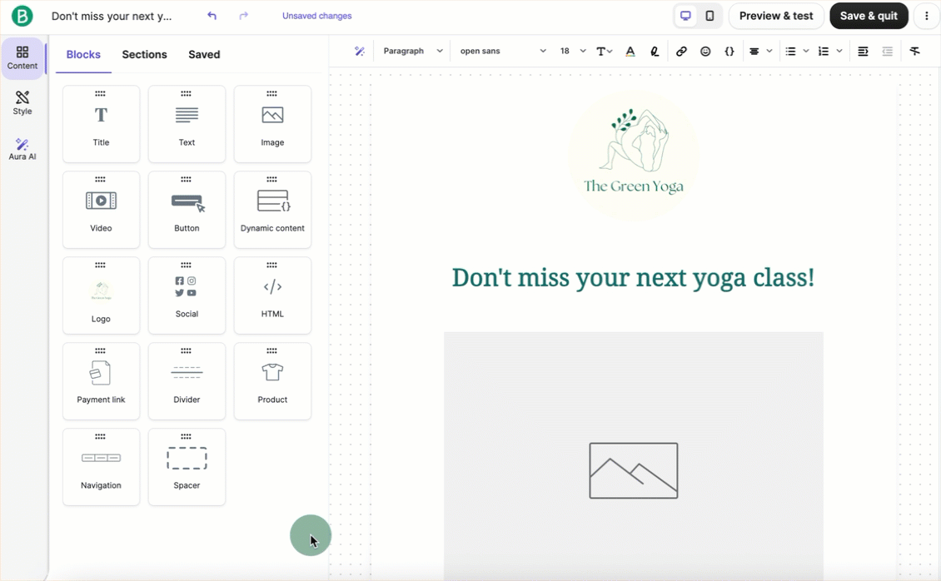Switch to mobile preview mode
This screenshot has height=581, width=941.
point(709,16)
